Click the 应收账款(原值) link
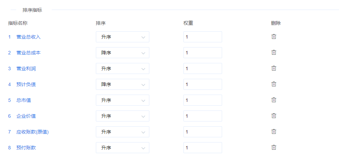Viewport: 339px width, 159px height. click(32, 132)
